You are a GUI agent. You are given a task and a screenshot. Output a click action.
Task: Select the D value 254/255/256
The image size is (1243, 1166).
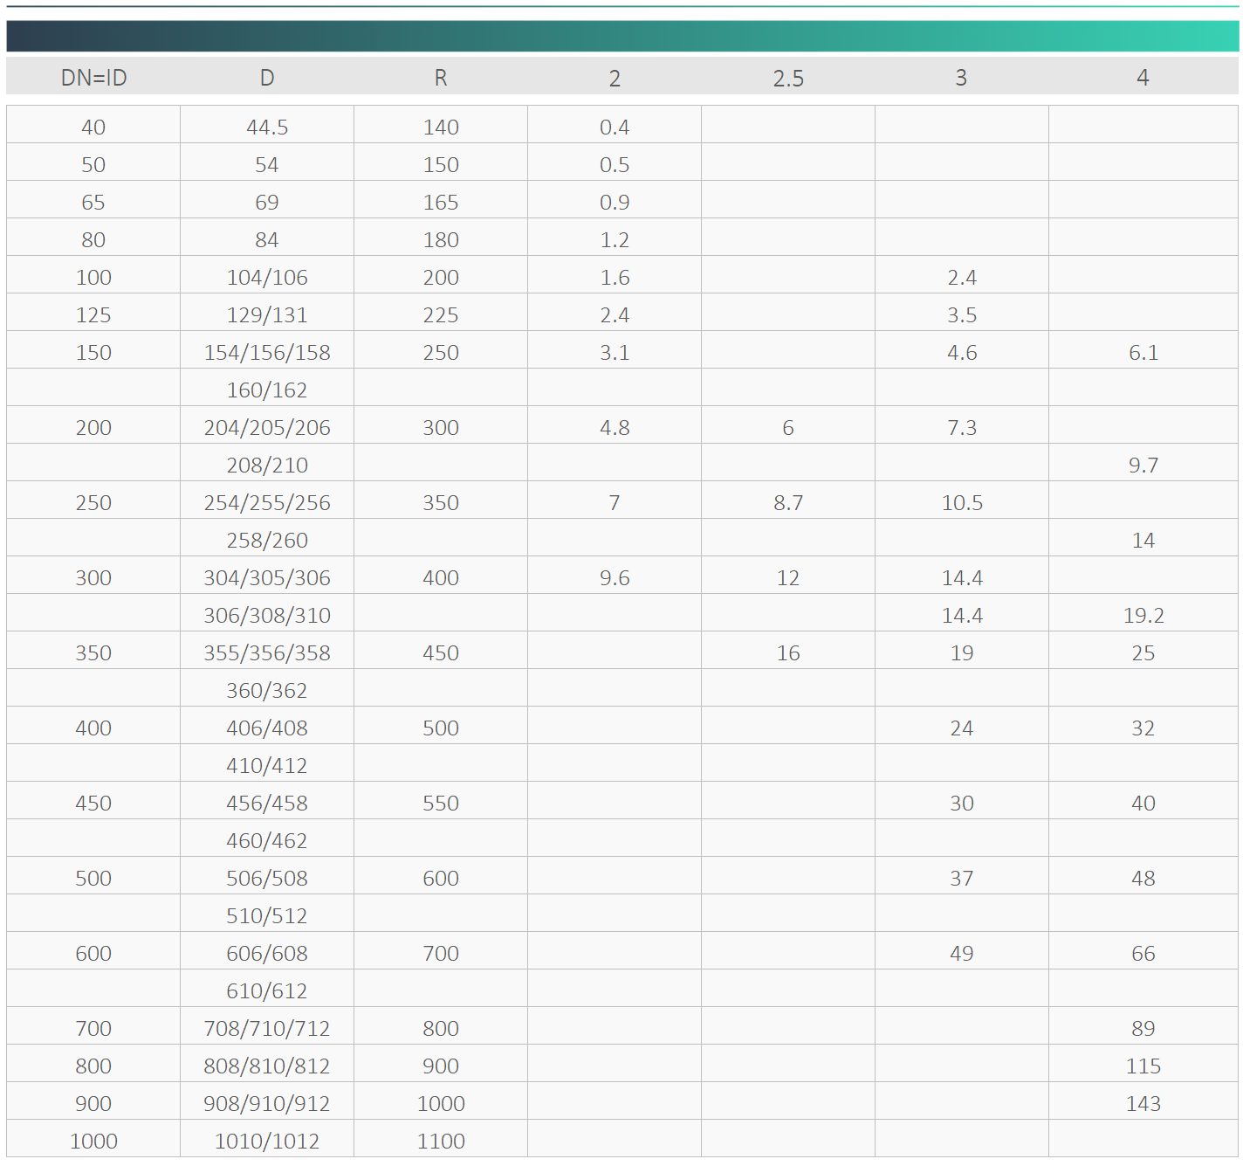(x=267, y=503)
